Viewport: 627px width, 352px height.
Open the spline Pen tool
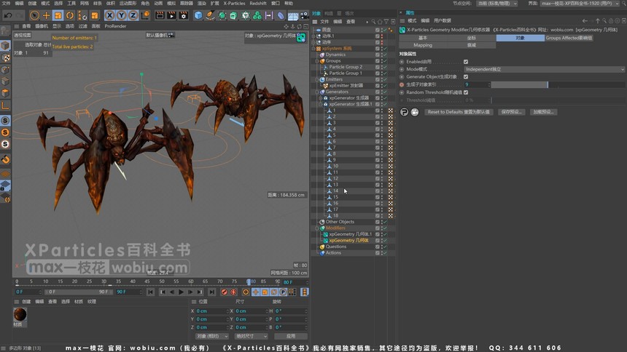point(210,15)
